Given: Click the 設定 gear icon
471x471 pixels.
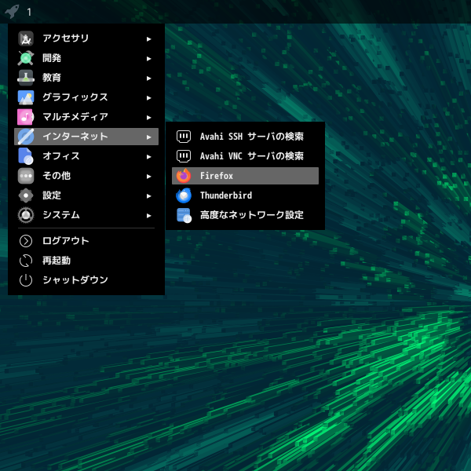Looking at the screenshot, I should [x=26, y=195].
